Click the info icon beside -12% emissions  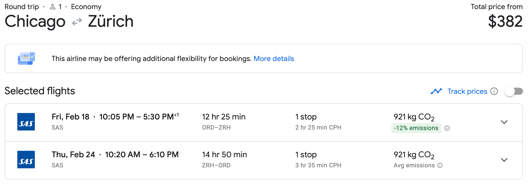(x=447, y=128)
